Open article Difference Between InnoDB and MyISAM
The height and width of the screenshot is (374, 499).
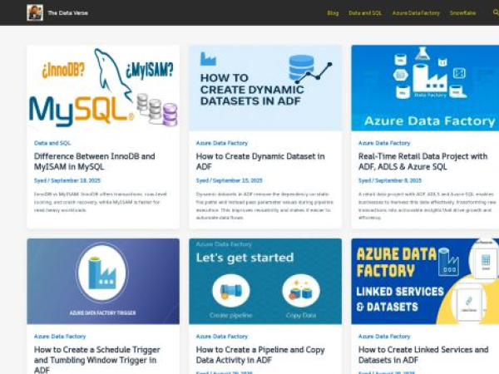pos(94,160)
